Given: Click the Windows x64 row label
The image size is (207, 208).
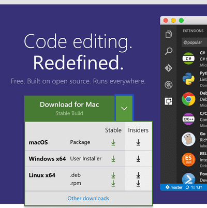Looking at the screenshot, I should pos(47,159).
